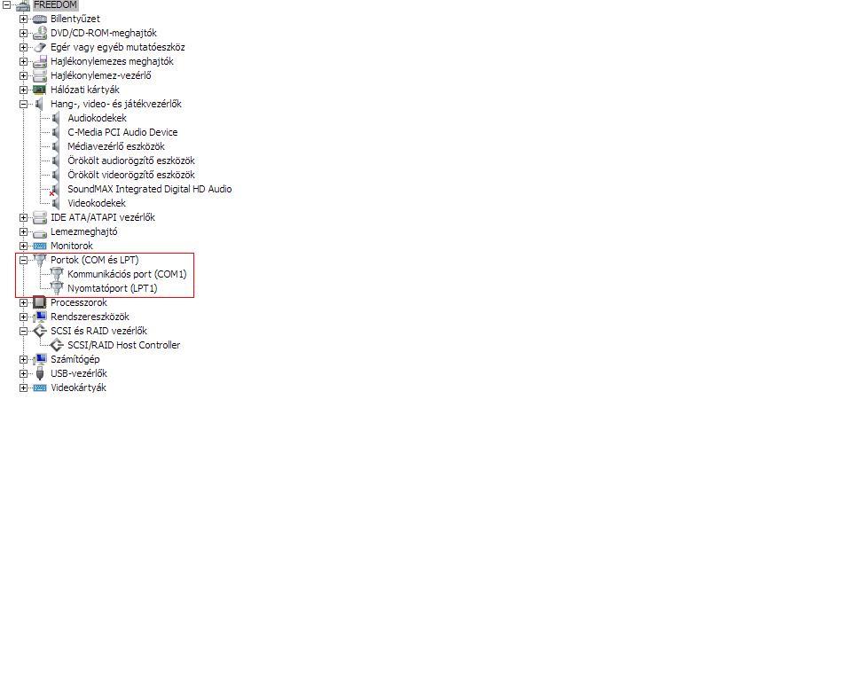Expand the Monitorok category
This screenshot has height=681, width=856.
coord(23,247)
